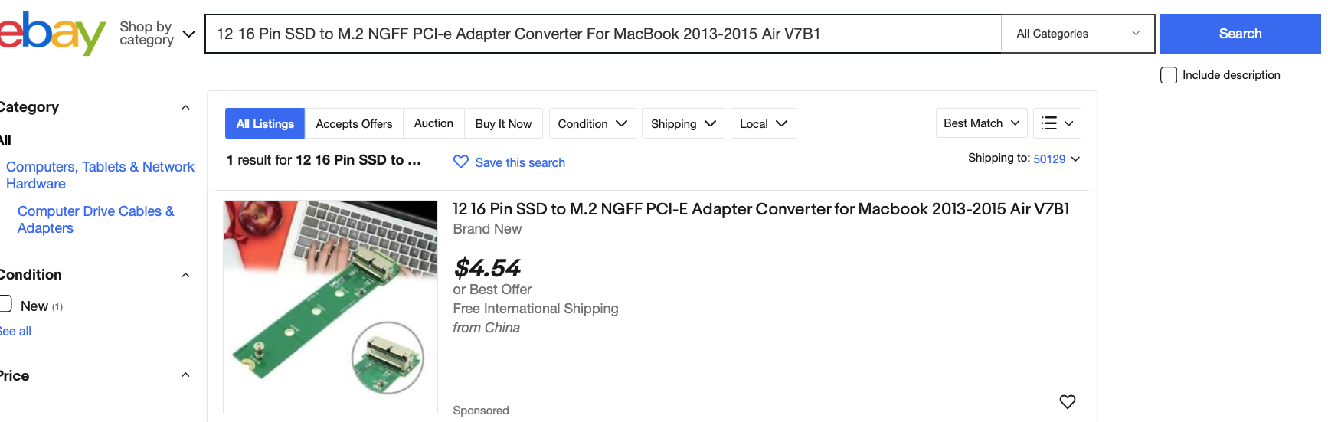
Task: Expand the Best Match sort dropdown
Action: (981, 123)
